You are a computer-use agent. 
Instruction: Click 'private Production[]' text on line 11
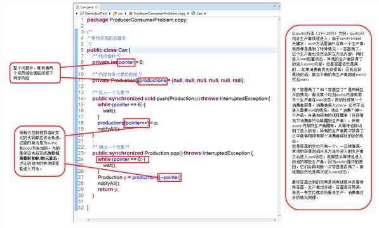(x=115, y=80)
